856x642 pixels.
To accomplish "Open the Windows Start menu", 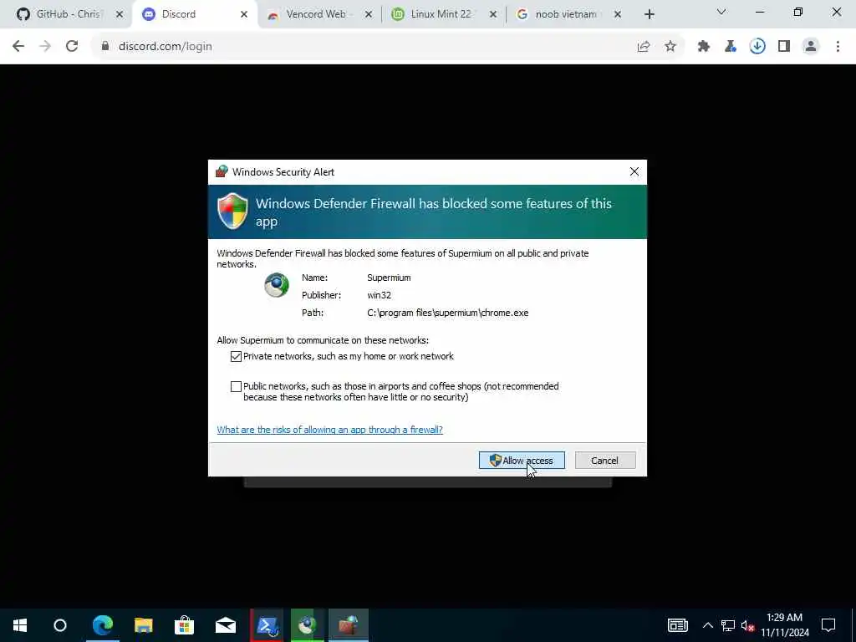I will click(x=20, y=625).
